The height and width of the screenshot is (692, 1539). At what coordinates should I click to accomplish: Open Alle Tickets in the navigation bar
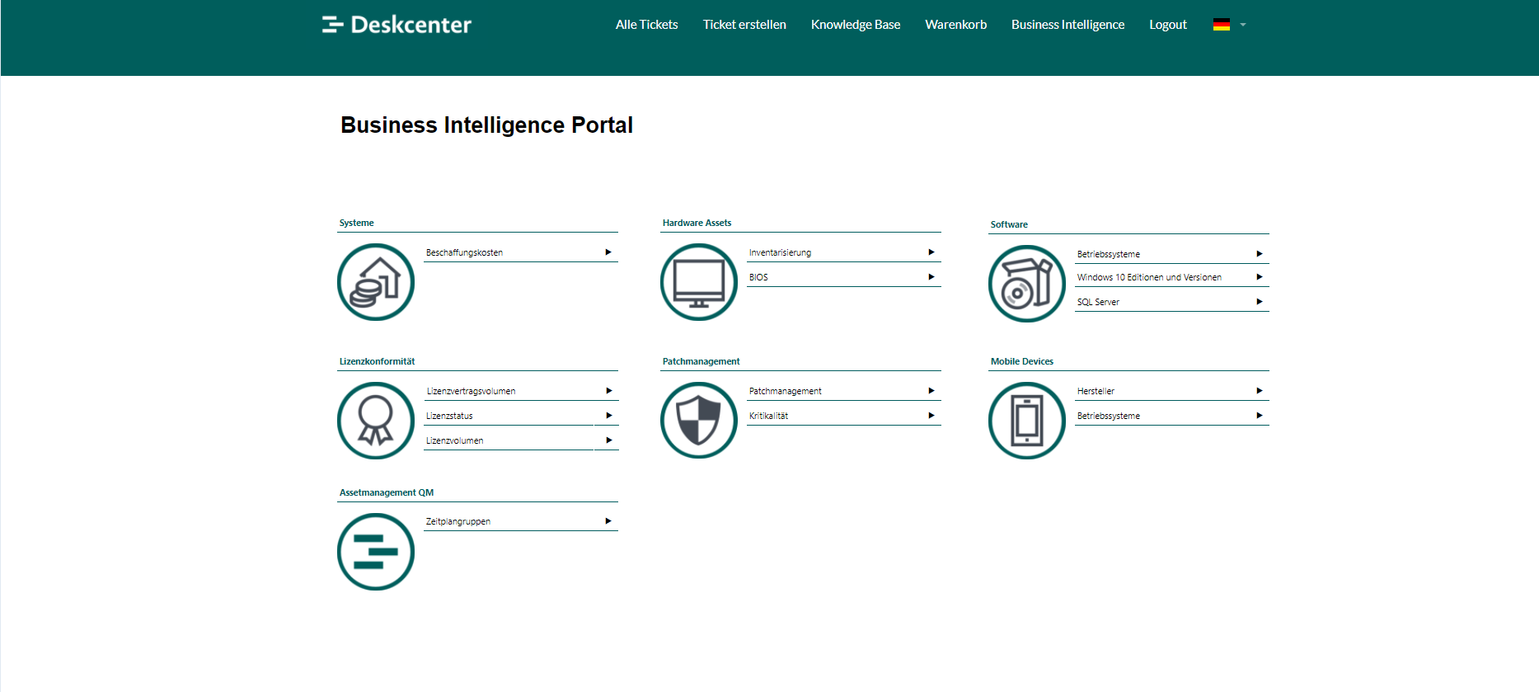(647, 25)
